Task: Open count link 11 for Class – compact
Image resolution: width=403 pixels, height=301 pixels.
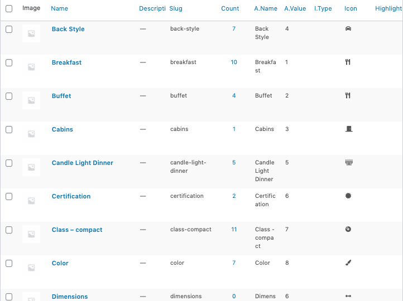Action: [x=234, y=229]
